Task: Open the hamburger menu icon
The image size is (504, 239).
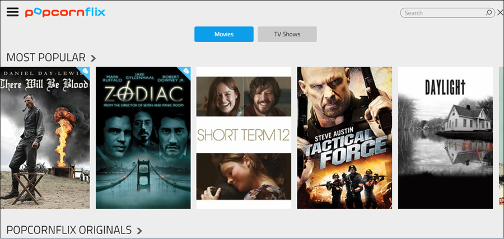Action: 12,12
